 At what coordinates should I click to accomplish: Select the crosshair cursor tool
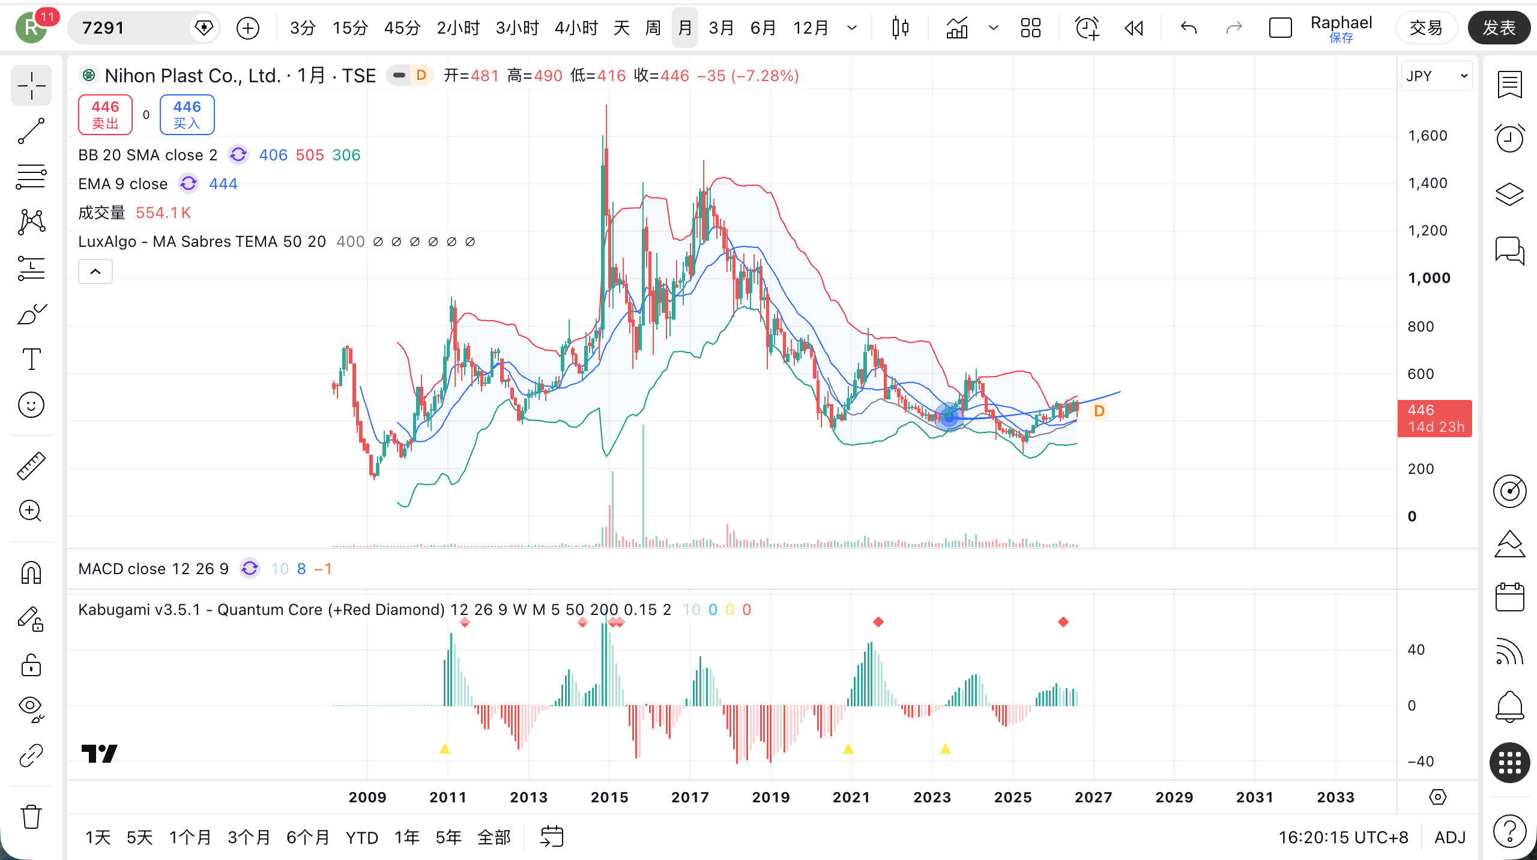(x=31, y=86)
